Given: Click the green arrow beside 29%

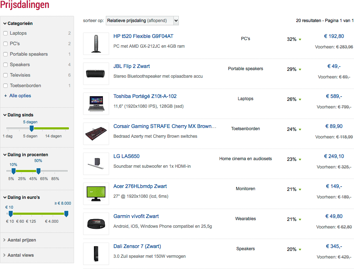Looking at the screenshot, I should pos(300,70).
